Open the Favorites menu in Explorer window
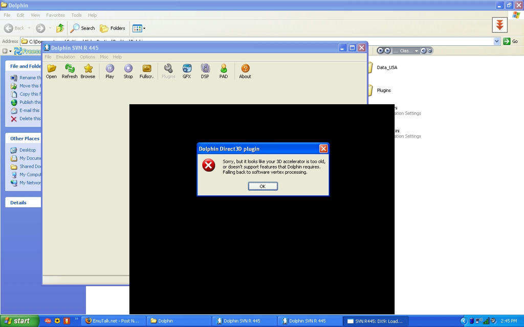Image resolution: width=524 pixels, height=327 pixels. point(55,15)
